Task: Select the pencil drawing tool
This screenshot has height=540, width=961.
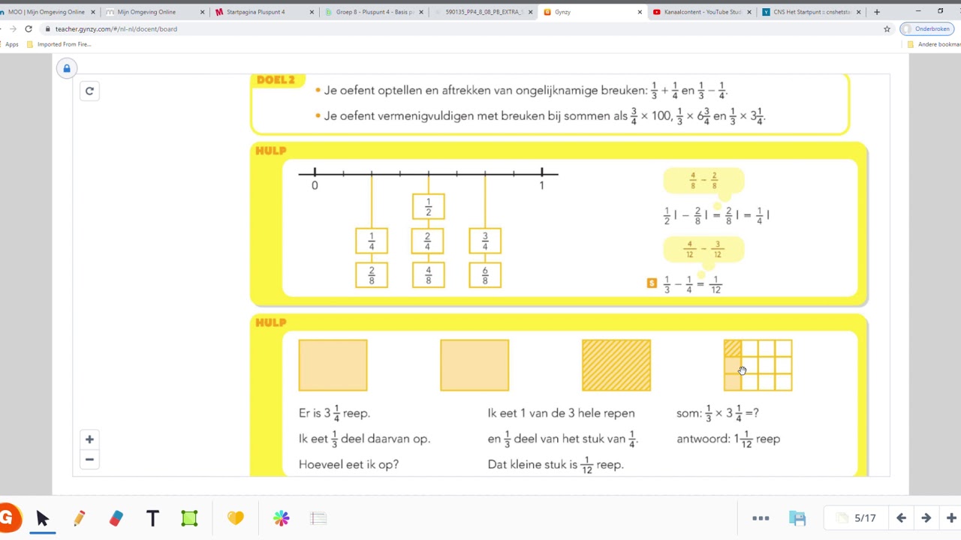Action: click(x=80, y=518)
